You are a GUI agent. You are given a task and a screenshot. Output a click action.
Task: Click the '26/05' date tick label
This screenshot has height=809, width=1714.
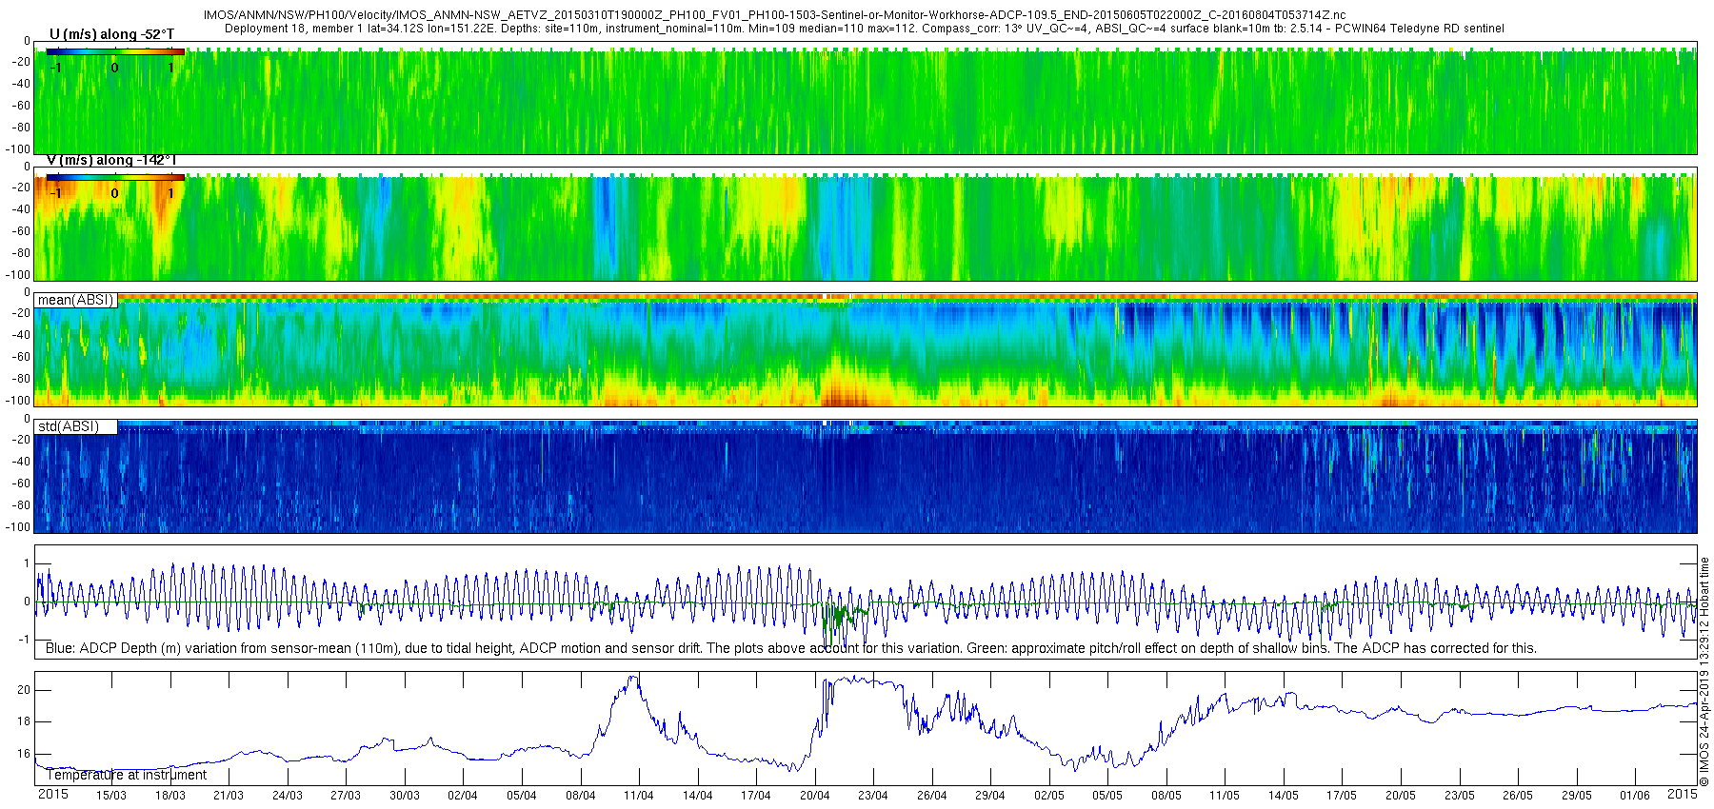click(1518, 796)
